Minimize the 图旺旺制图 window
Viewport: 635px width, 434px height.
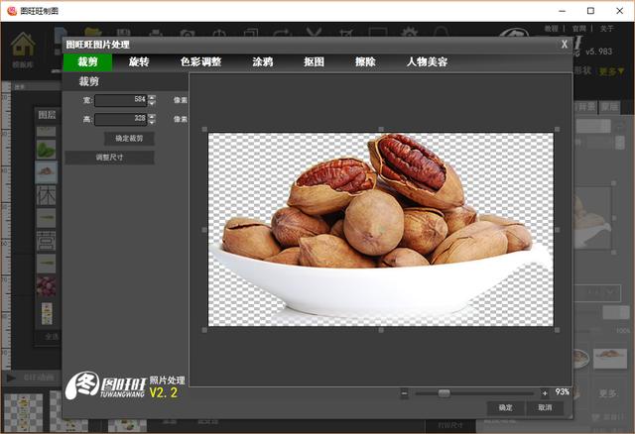(563, 11)
